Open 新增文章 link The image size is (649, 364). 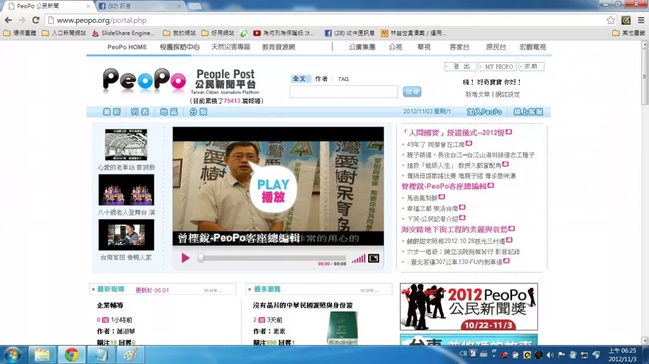coord(477,94)
